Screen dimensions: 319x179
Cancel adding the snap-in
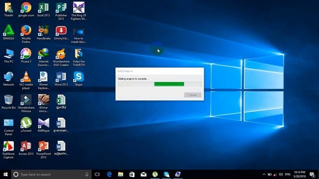192,95
